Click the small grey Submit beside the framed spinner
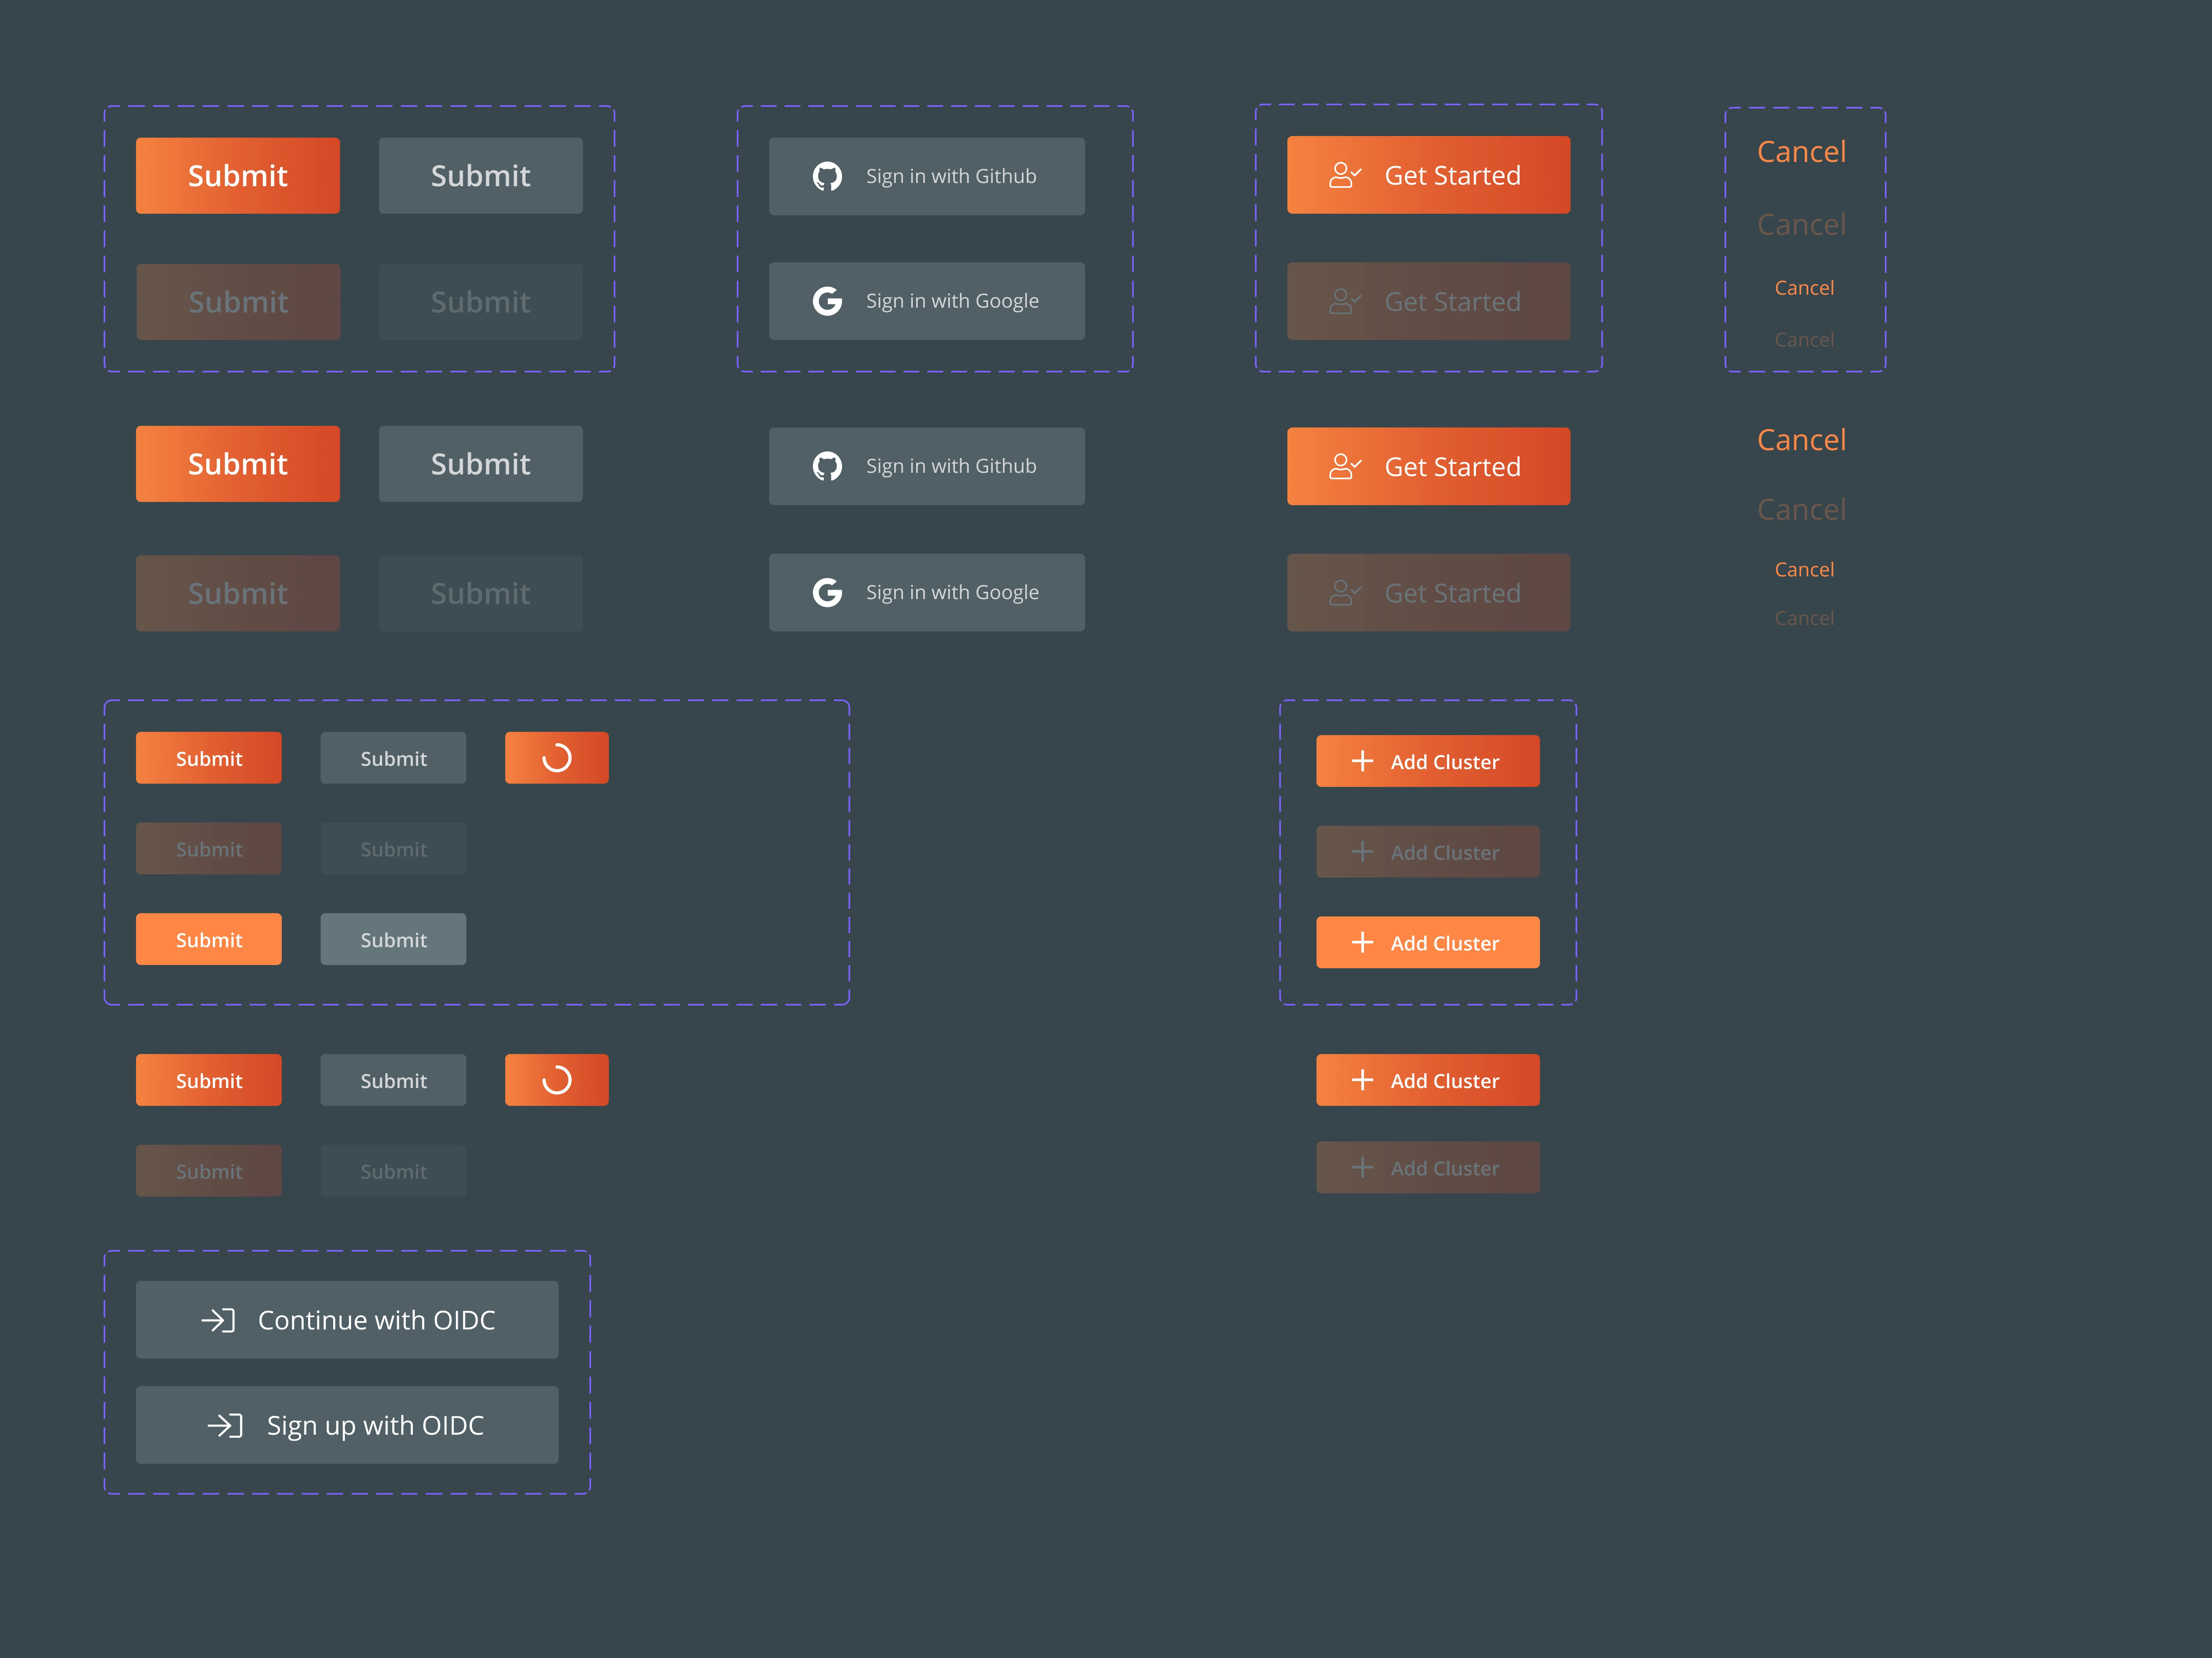The height and width of the screenshot is (1658, 2212). pyautogui.click(x=393, y=758)
